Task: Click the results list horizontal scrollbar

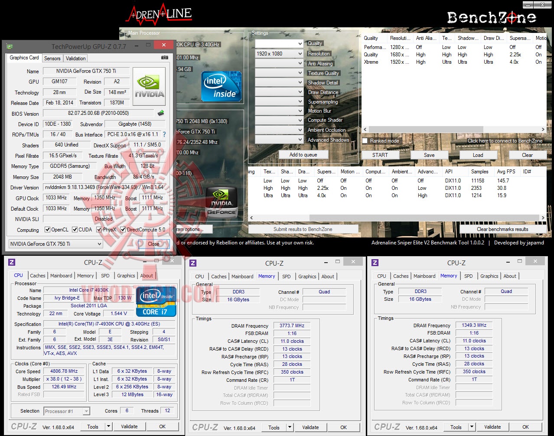Action: pos(397,218)
